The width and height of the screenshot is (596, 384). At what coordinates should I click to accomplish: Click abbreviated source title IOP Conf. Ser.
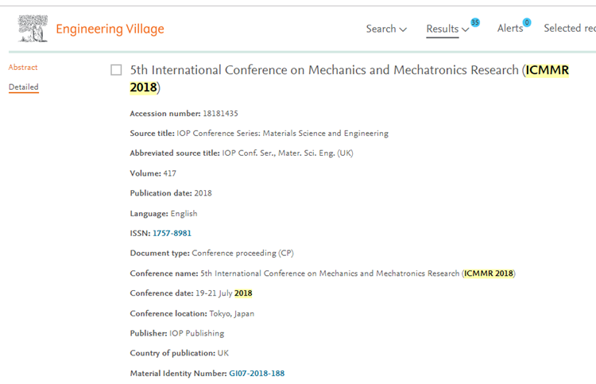point(288,153)
